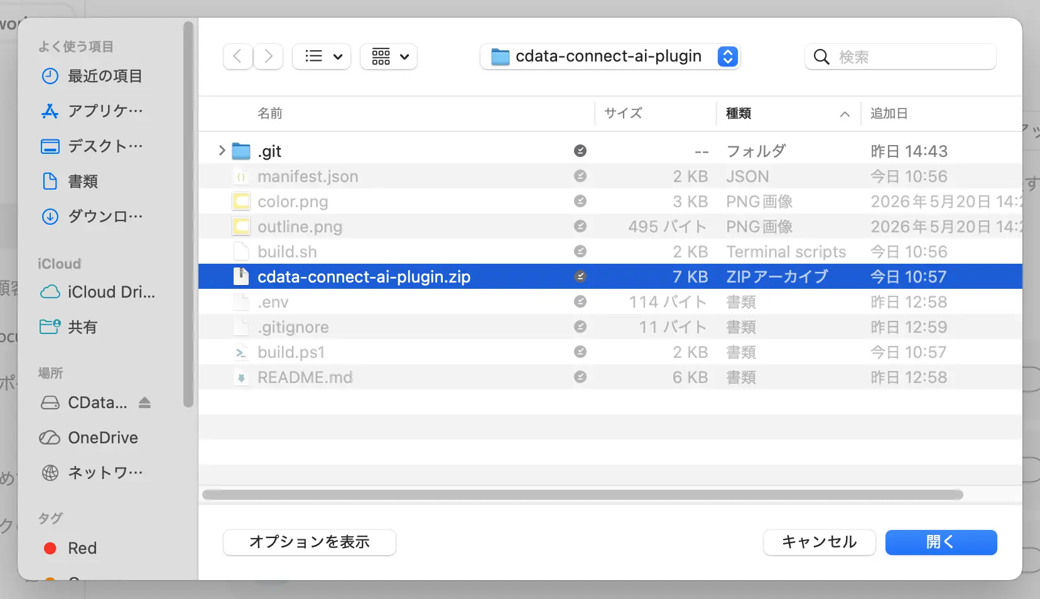Image resolution: width=1040 pixels, height=599 pixels.
Task: Sort by the 追加日 column header
Action: [889, 113]
